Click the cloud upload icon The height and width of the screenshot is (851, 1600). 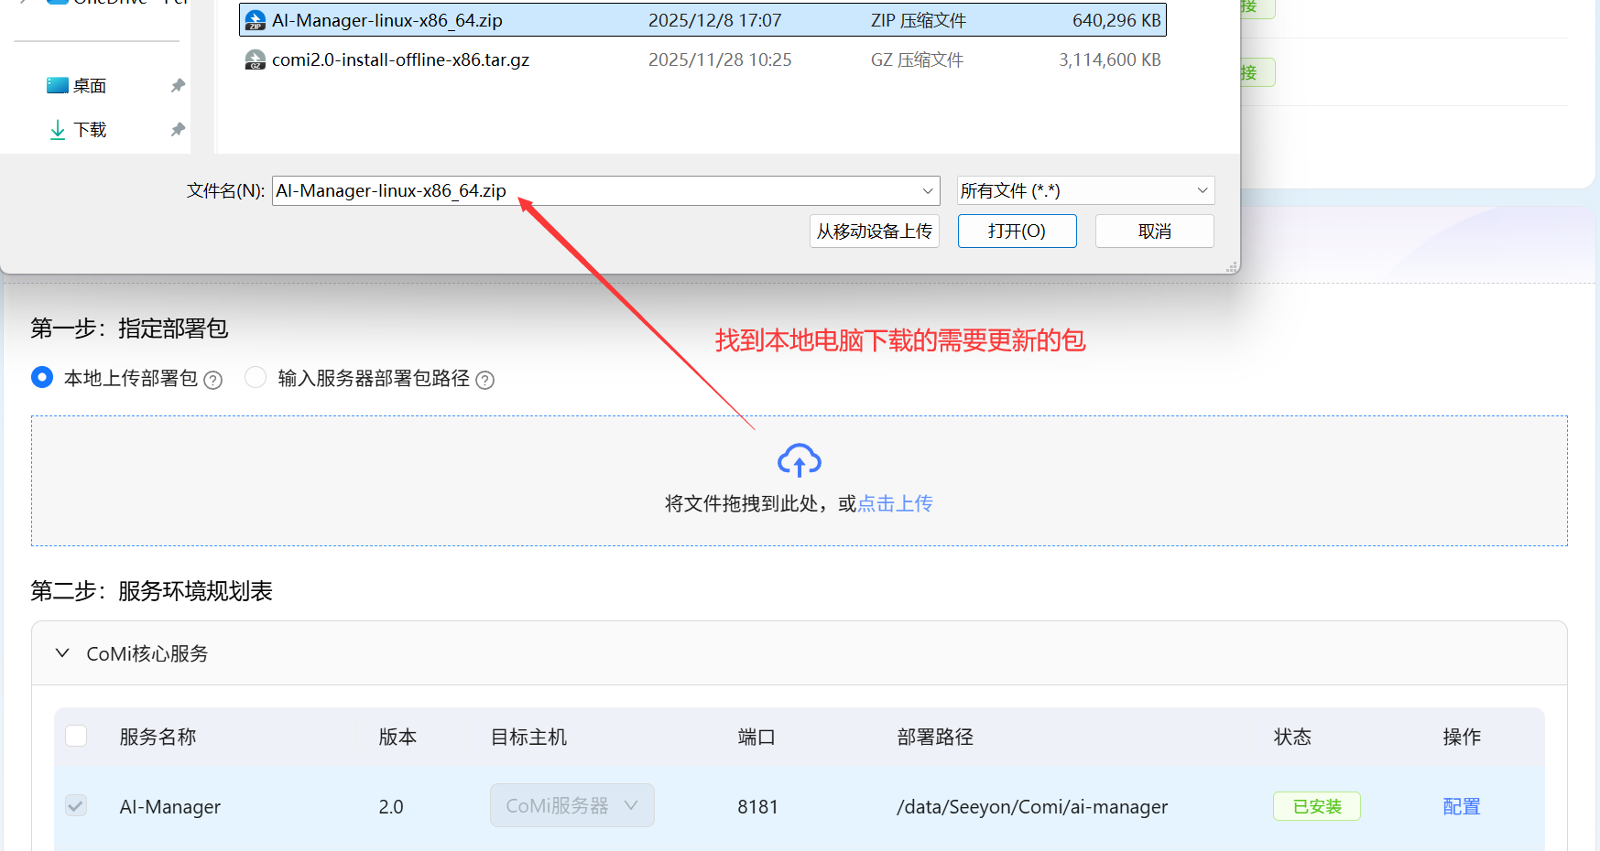point(800,460)
